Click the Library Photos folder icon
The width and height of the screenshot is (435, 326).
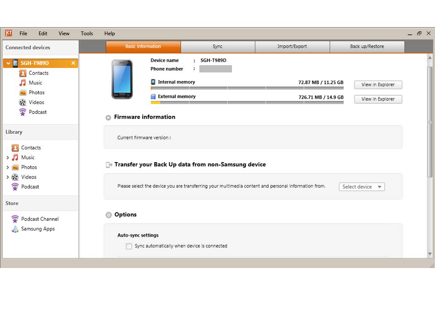click(15, 167)
